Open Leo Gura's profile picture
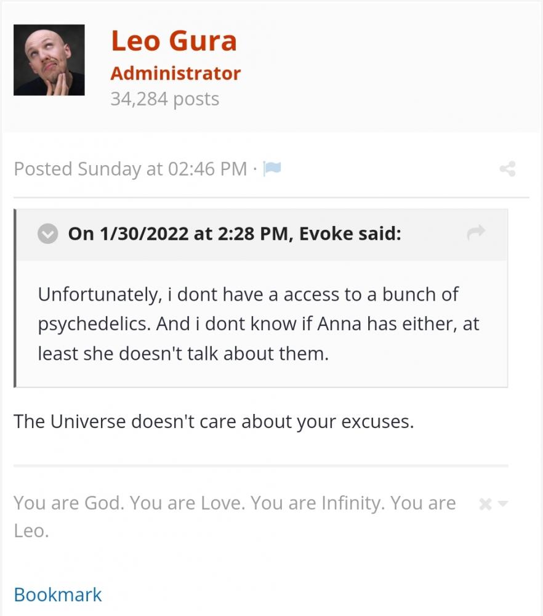Viewport: 543px width, 616px height. coord(49,60)
